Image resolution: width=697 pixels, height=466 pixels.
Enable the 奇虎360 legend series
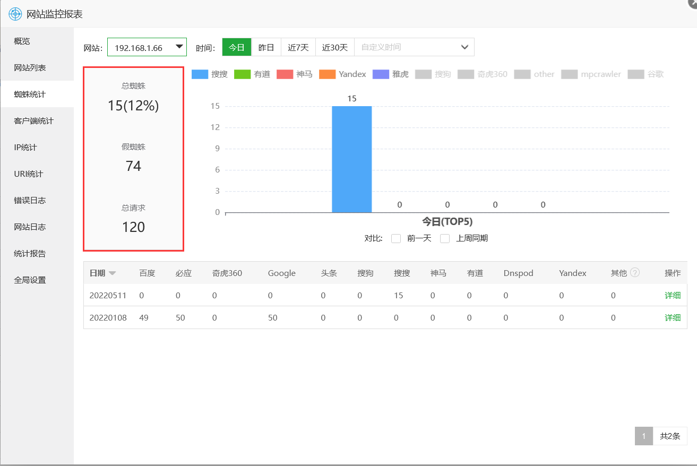(483, 74)
